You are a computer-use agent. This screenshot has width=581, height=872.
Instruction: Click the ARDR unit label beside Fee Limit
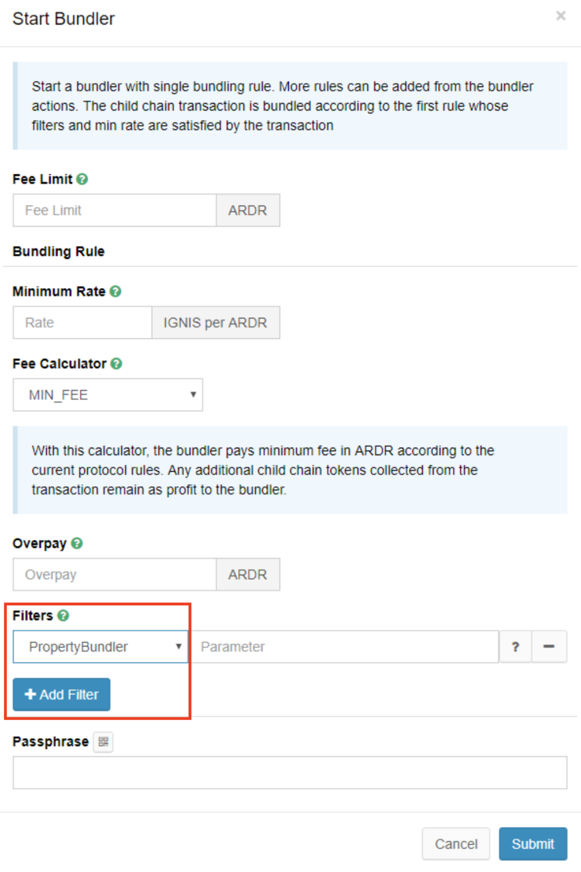(x=248, y=210)
